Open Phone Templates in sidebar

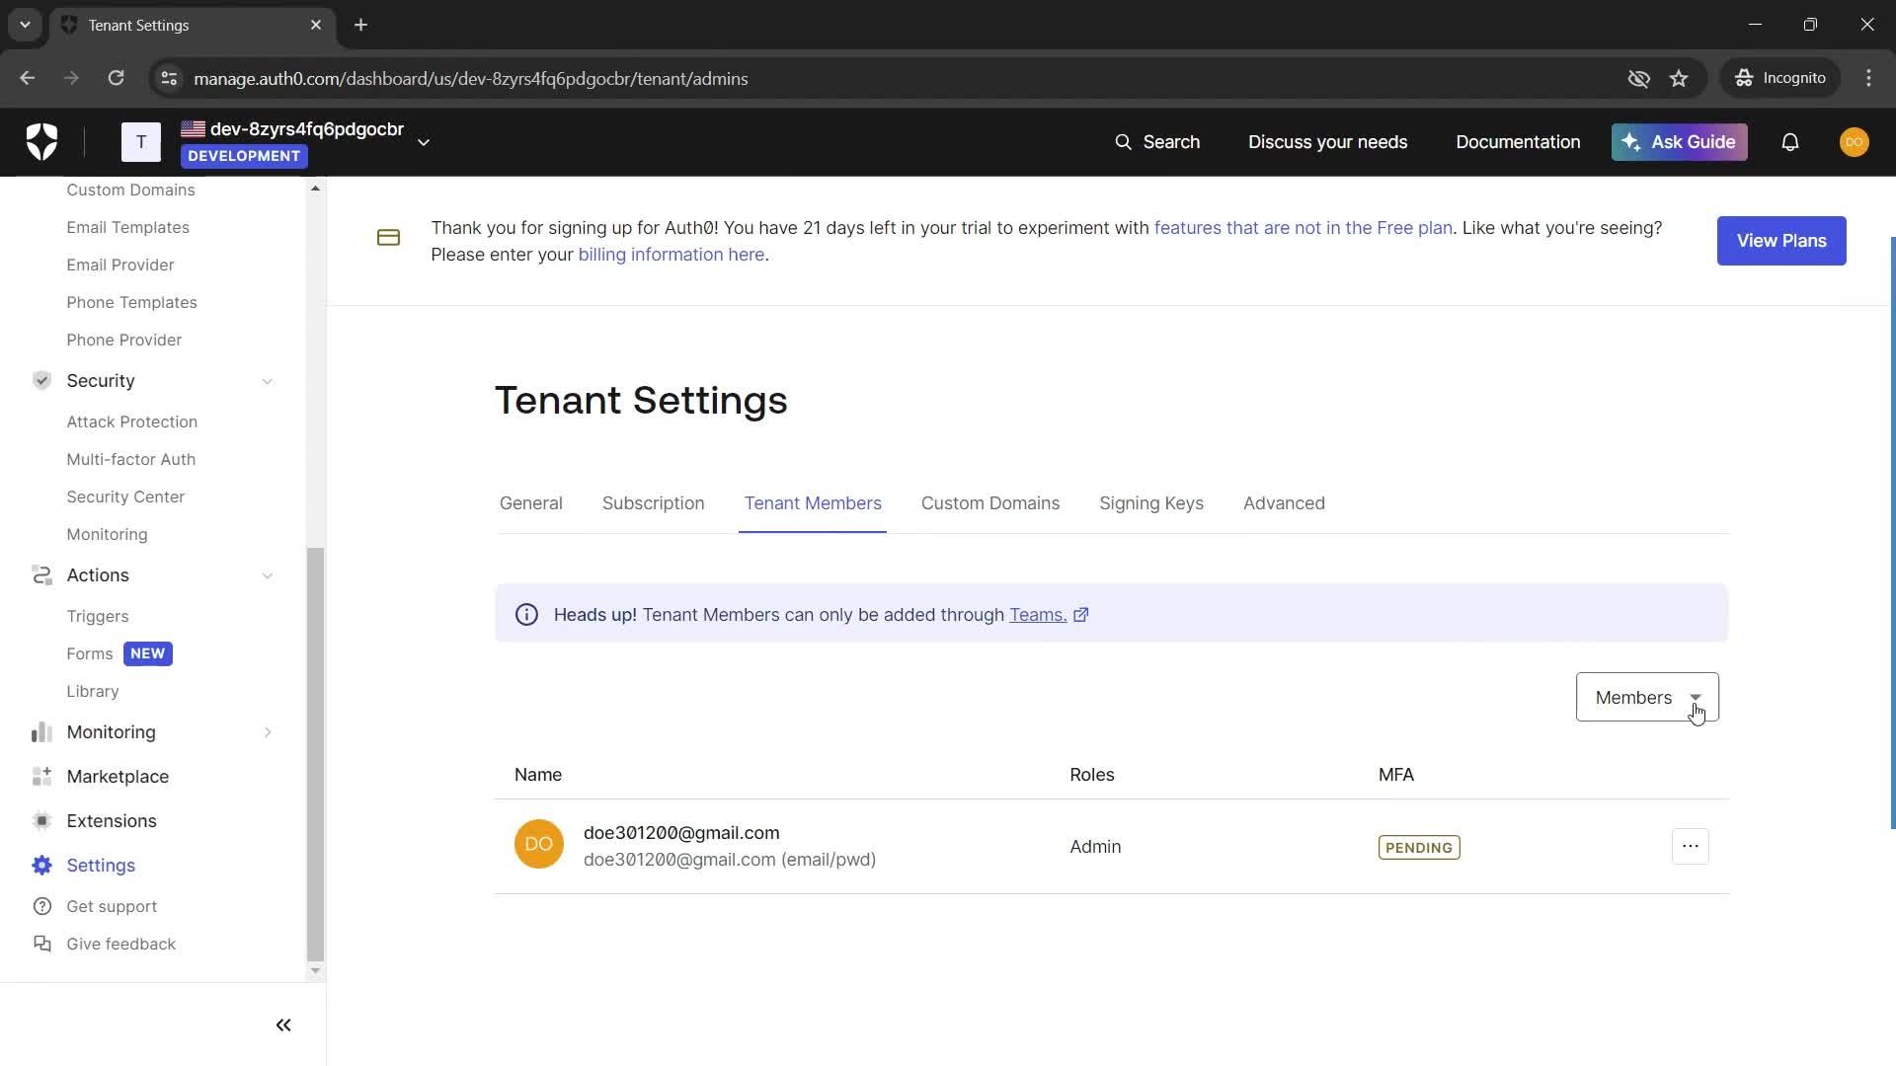tap(131, 302)
